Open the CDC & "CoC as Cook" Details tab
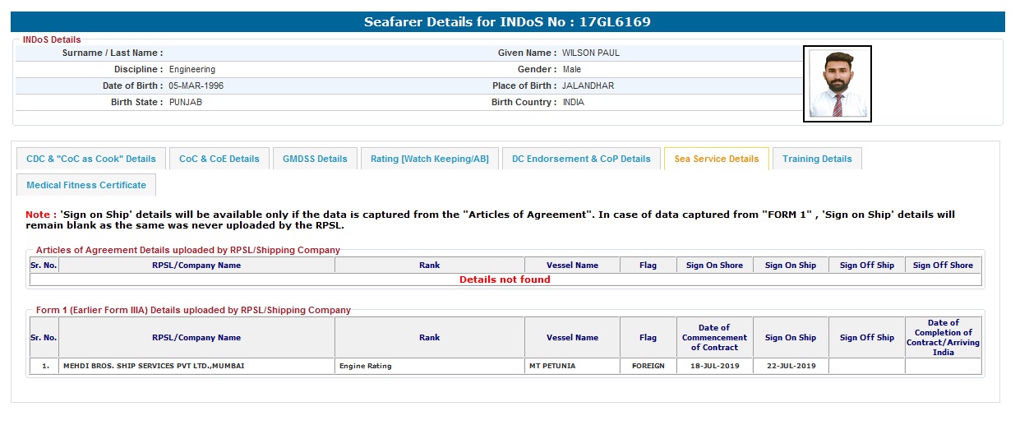The height and width of the screenshot is (425, 1029). click(91, 159)
